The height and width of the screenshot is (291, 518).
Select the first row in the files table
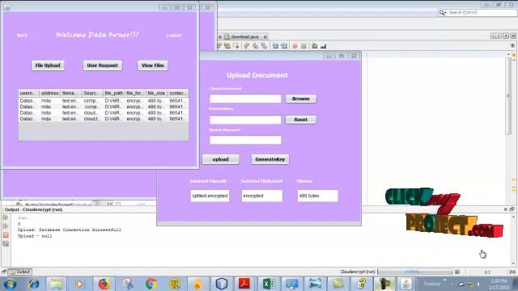click(104, 100)
